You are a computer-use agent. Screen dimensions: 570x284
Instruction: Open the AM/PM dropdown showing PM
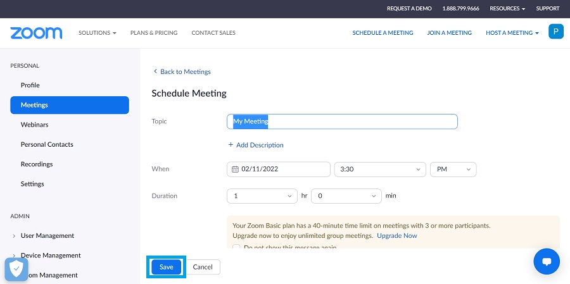[453, 170]
